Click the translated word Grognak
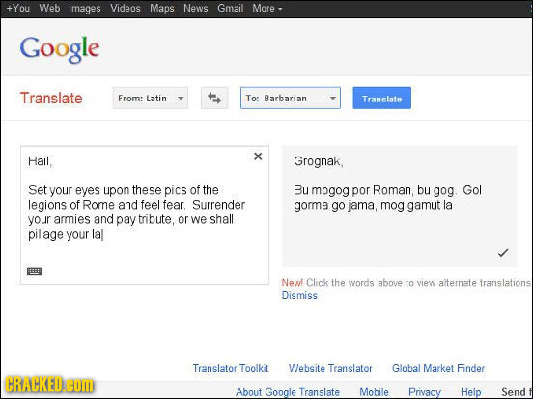Viewport: 533px width, 399px height. pos(317,161)
